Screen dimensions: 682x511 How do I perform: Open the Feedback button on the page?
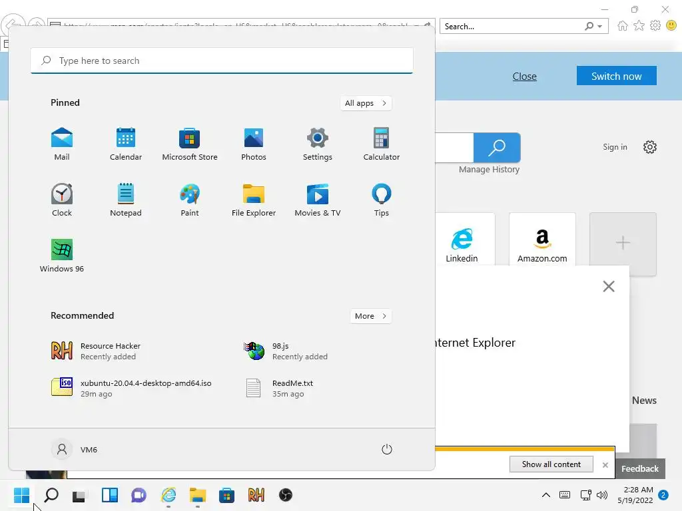point(640,468)
